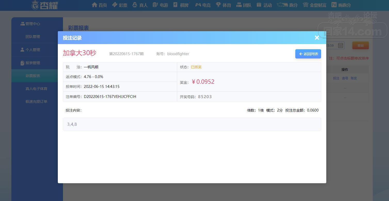Click the 查询 search button
Image resolution: width=389 pixels, height=201 pixels.
[x=360, y=46]
